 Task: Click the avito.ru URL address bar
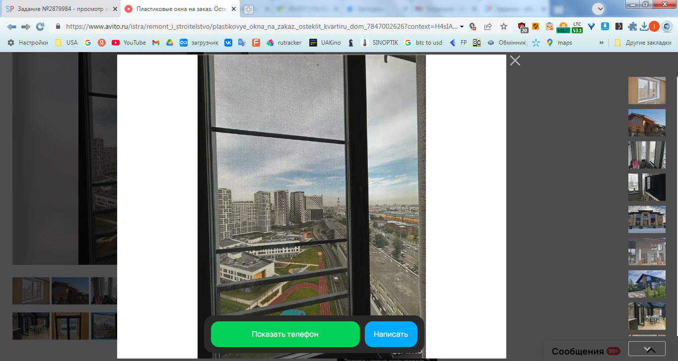(262, 26)
